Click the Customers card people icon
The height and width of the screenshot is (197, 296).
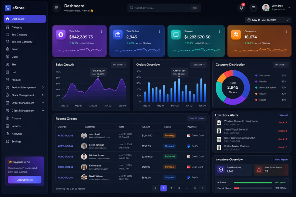236,34
